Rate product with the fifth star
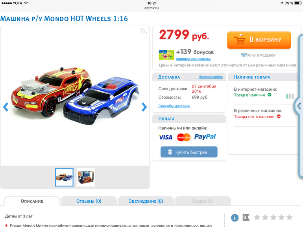Image resolution: width=303 pixels, height=227 pixels. pos(289,217)
